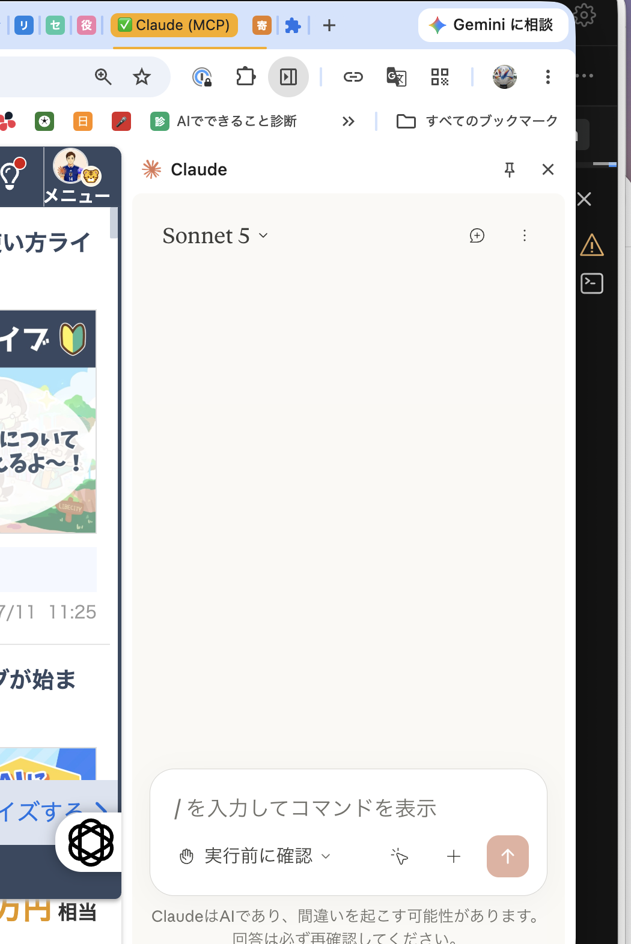Viewport: 631px width, 944px height.
Task: Open the Claude (MCP) browser tab
Action: [x=174, y=25]
